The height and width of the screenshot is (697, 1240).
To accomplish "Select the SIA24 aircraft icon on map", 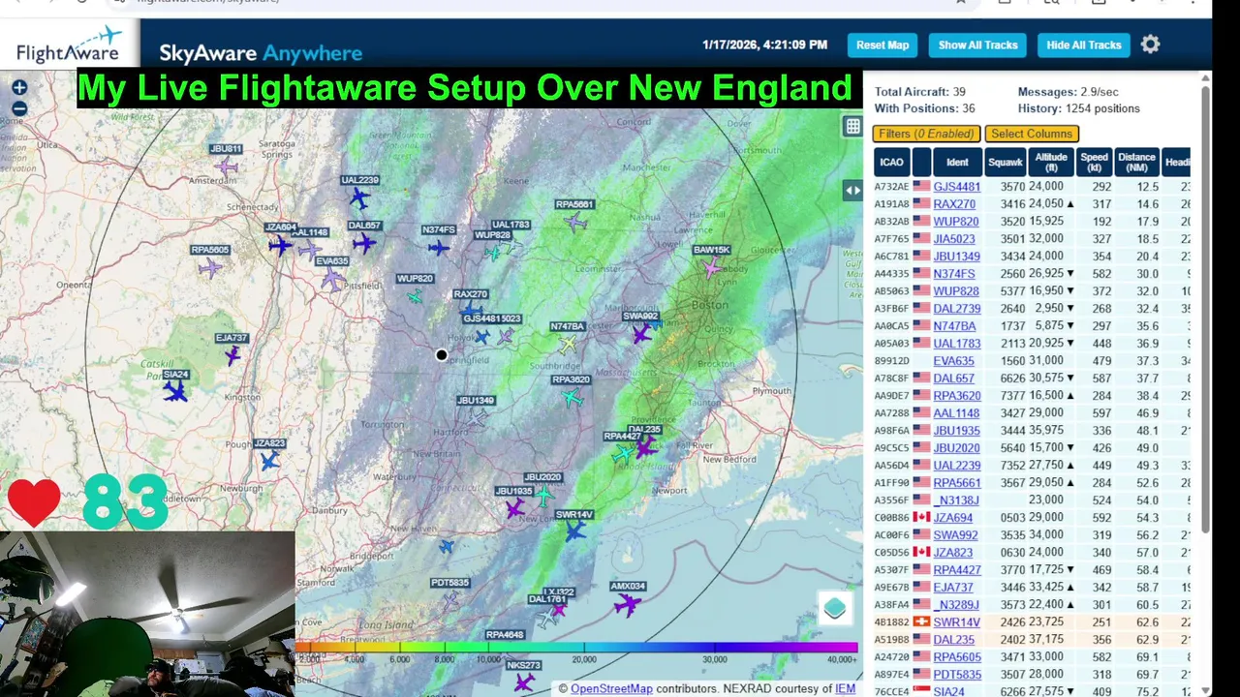I will (175, 391).
